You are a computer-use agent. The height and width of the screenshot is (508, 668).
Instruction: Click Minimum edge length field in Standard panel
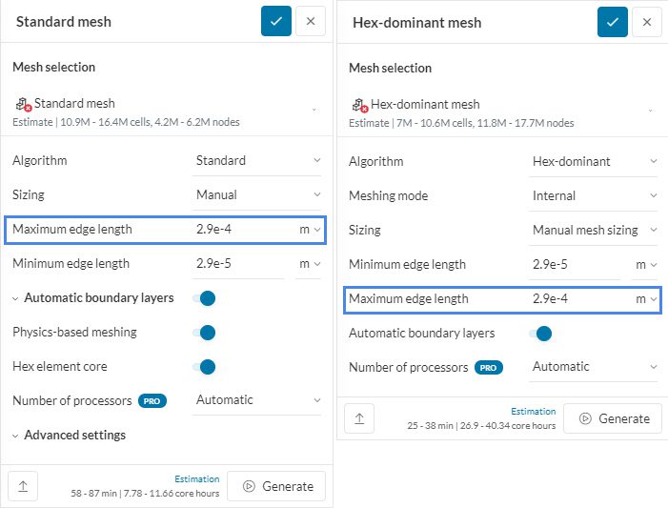tap(238, 263)
